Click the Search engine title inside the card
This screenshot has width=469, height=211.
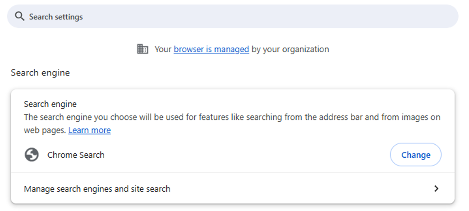(50, 104)
